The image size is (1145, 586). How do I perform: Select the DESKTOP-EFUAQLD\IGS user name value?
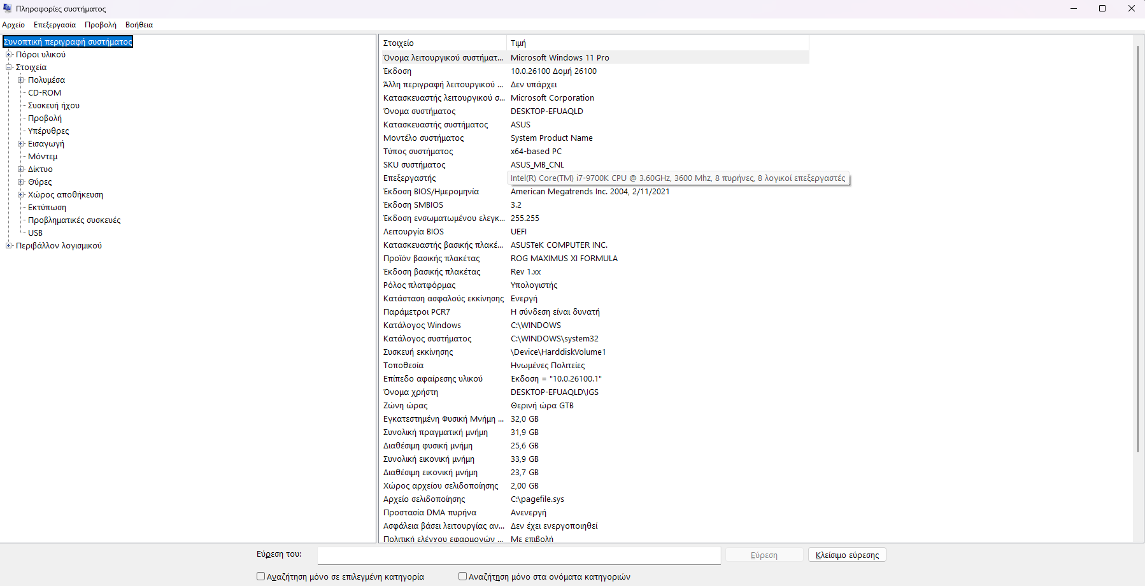pos(555,392)
